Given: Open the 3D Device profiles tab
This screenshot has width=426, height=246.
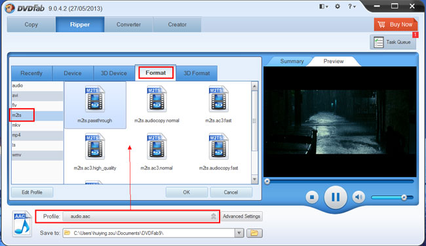Looking at the screenshot, I should (x=114, y=73).
